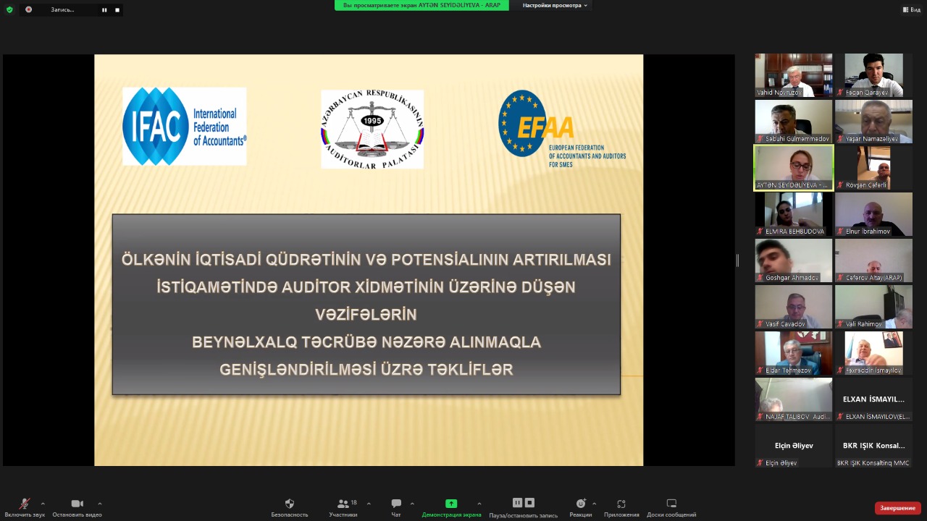Viewport: 927px width, 521px height.
Task: Select Vahid Novruzov's video thumbnail
Action: (x=794, y=75)
